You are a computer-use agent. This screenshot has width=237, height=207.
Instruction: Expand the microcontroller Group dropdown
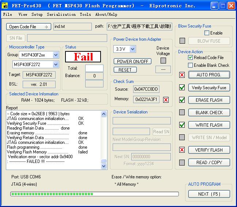56,55
